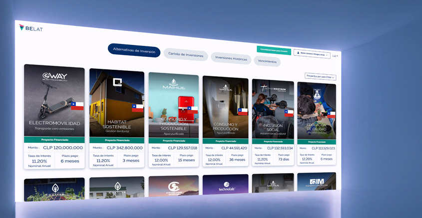Click the GIM Ingeniería logo

(x=317, y=183)
